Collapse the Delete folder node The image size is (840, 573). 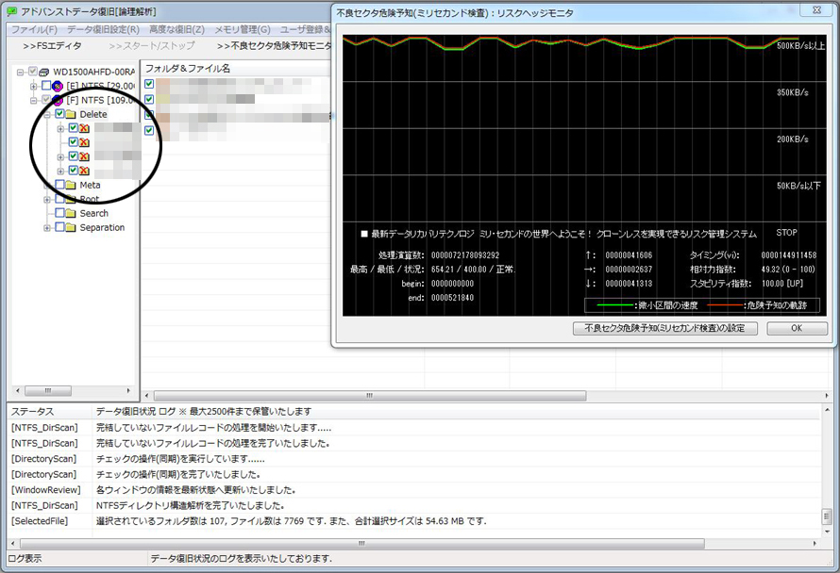(47, 114)
